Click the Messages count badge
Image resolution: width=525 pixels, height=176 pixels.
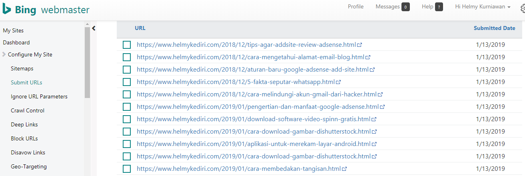[405, 7]
